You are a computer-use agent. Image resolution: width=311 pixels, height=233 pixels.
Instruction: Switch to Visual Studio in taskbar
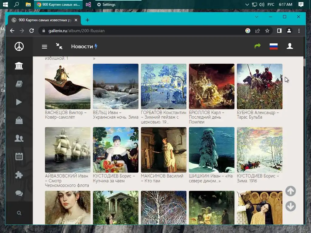88,4
